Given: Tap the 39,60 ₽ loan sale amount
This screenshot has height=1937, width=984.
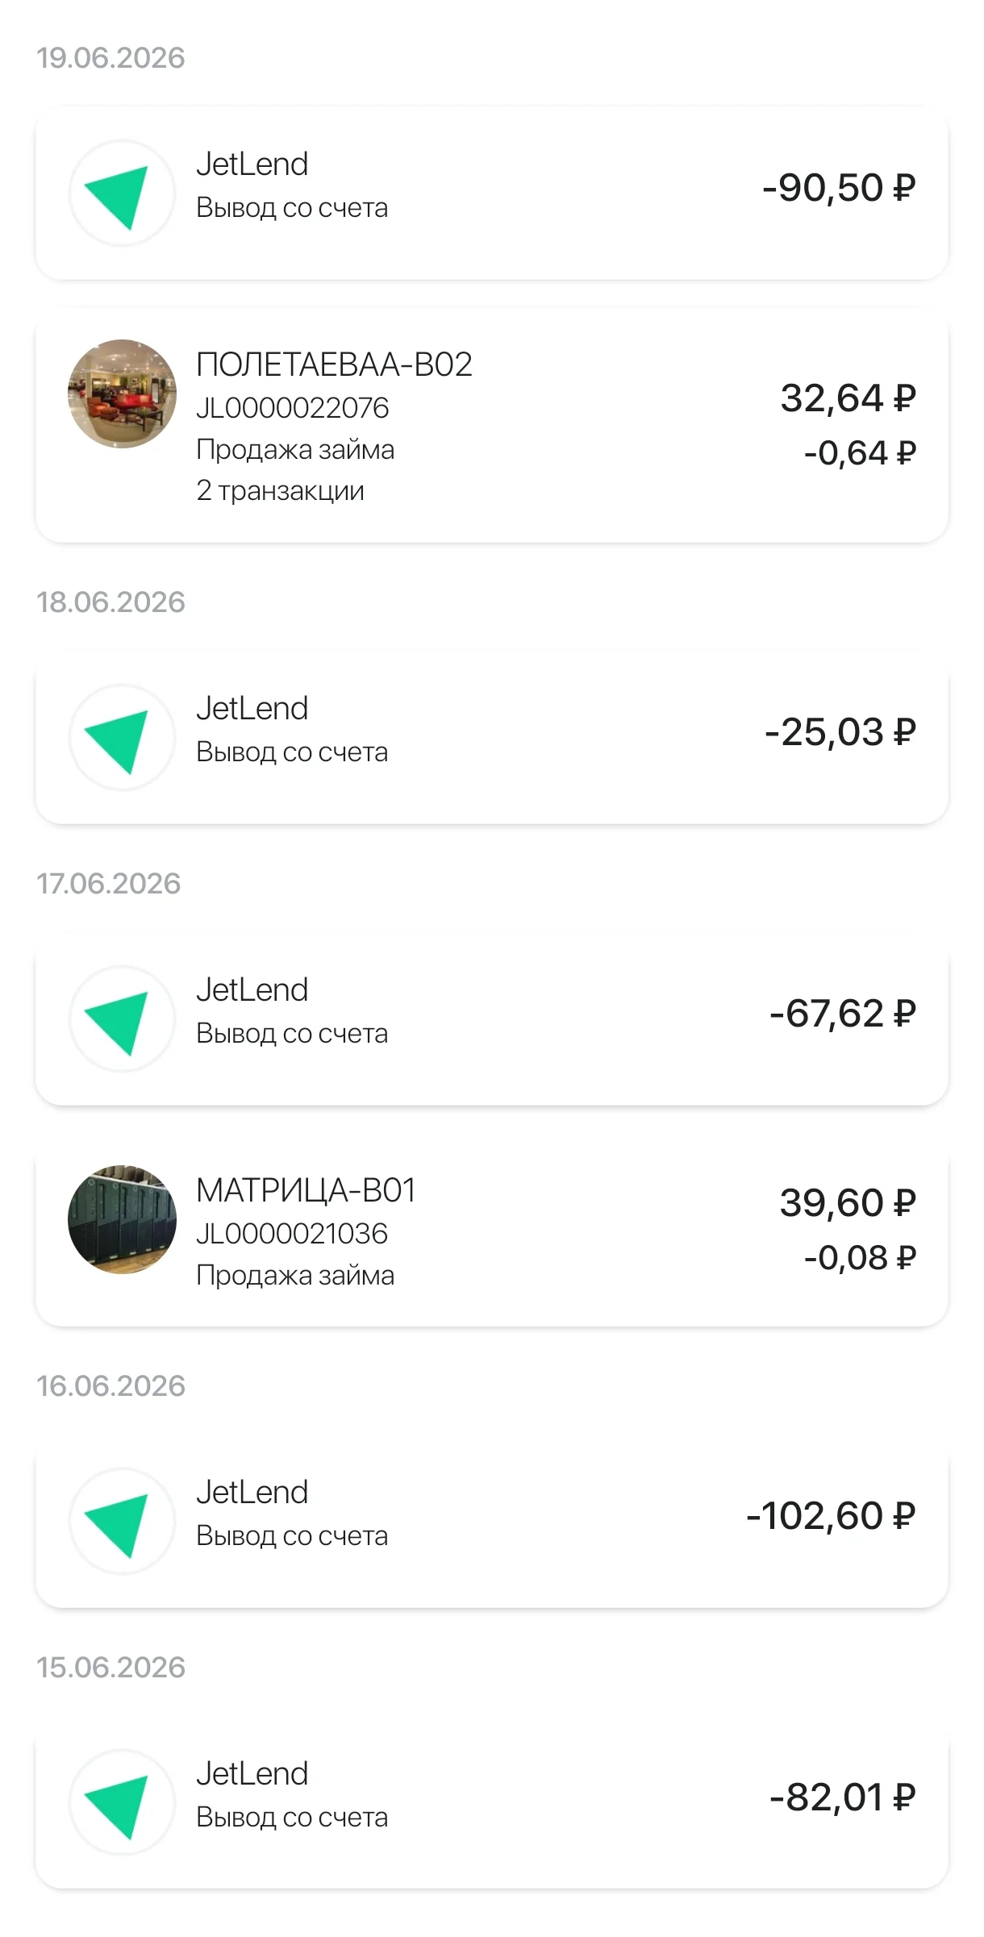Looking at the screenshot, I should 848,1203.
